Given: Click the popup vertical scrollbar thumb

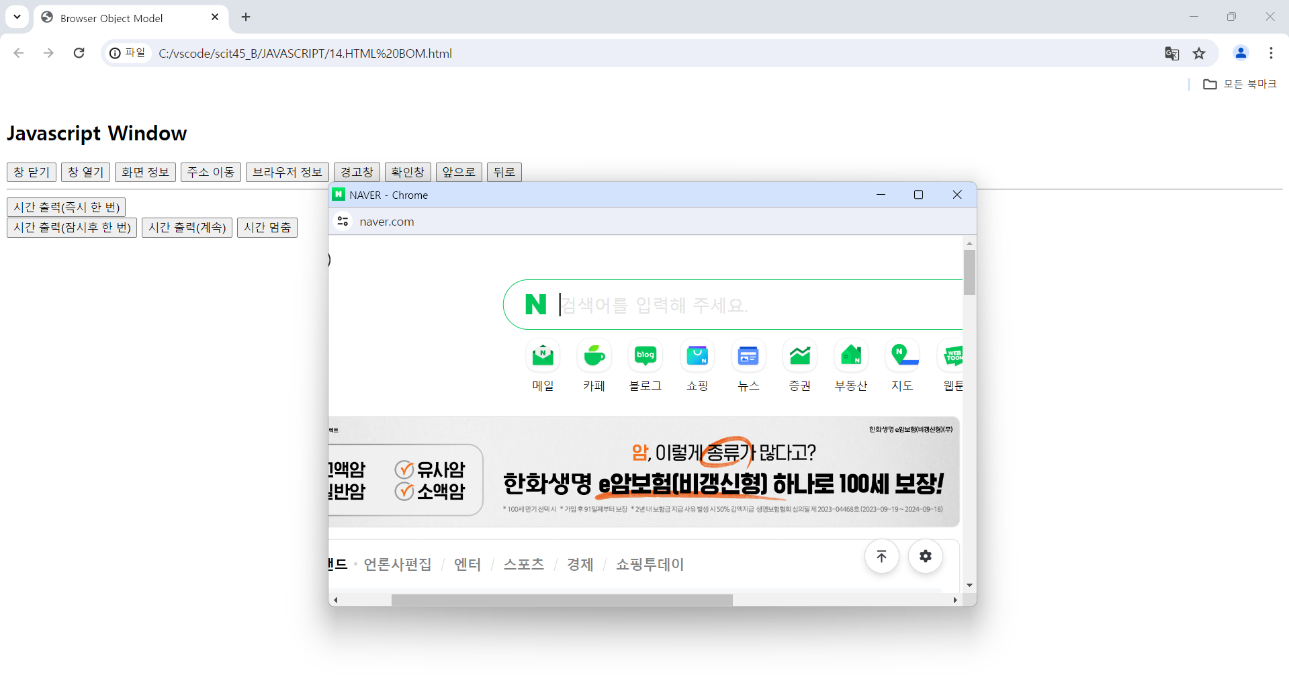Looking at the screenshot, I should pos(969,272).
